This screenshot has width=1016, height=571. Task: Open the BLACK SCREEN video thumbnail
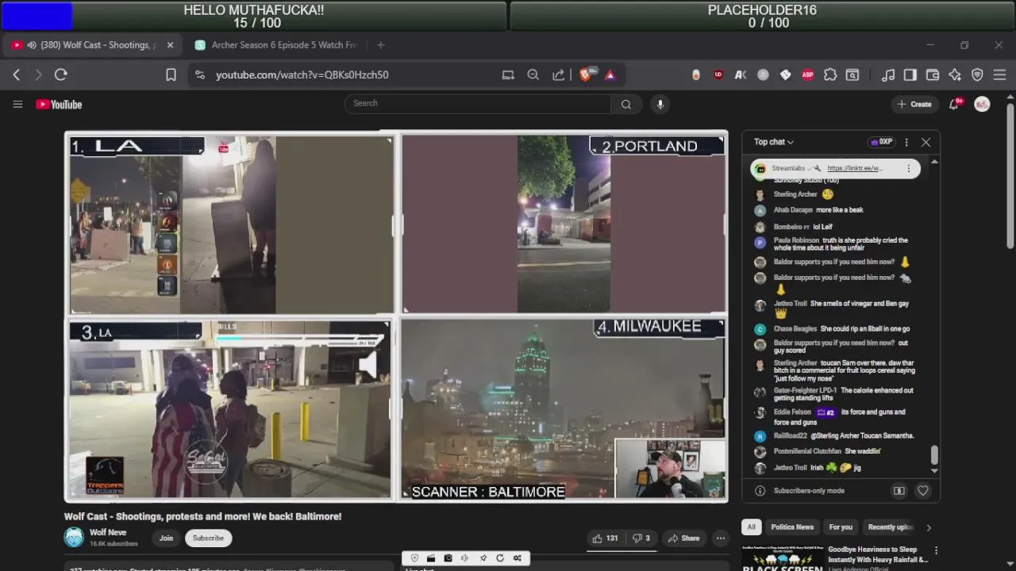point(783,558)
